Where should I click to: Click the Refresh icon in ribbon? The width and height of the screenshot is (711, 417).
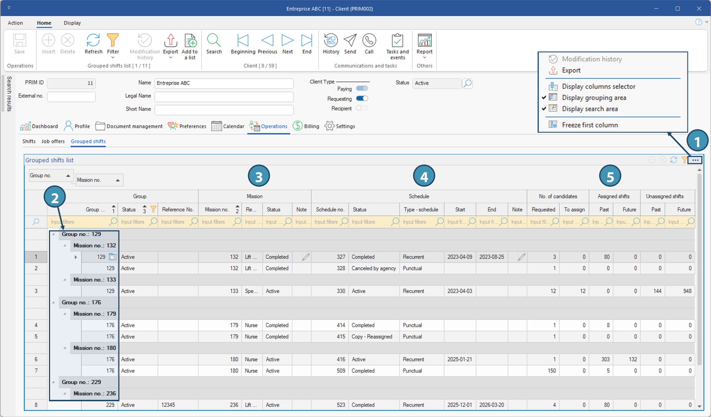coord(93,40)
